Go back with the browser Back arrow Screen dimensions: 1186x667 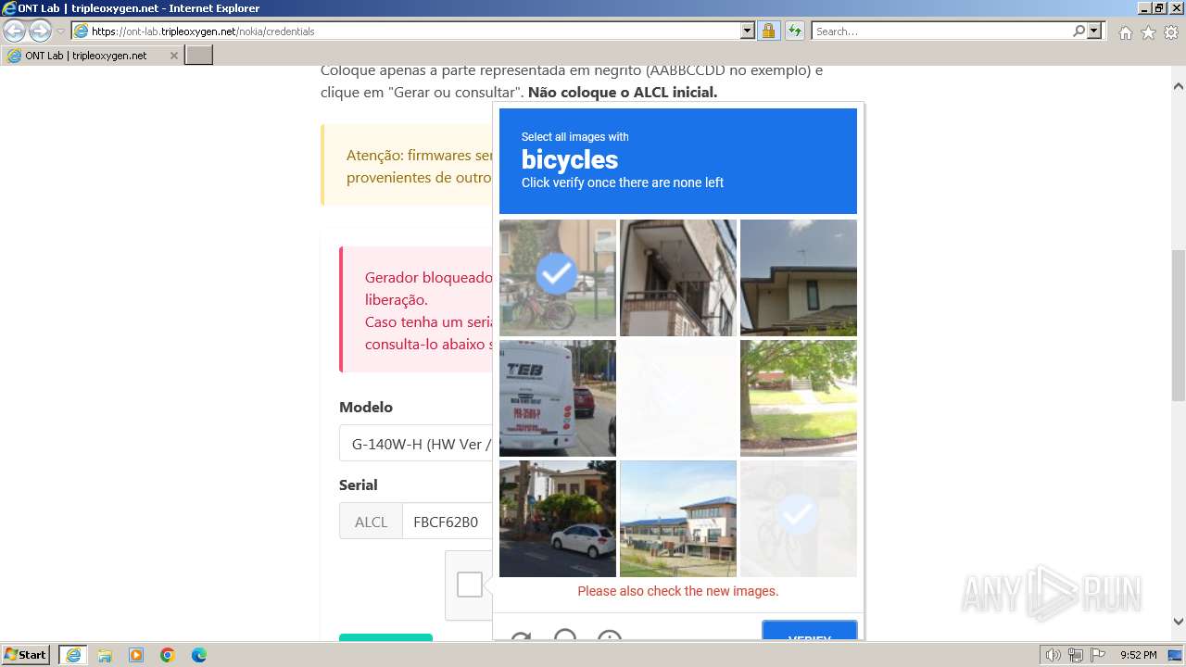pos(15,31)
